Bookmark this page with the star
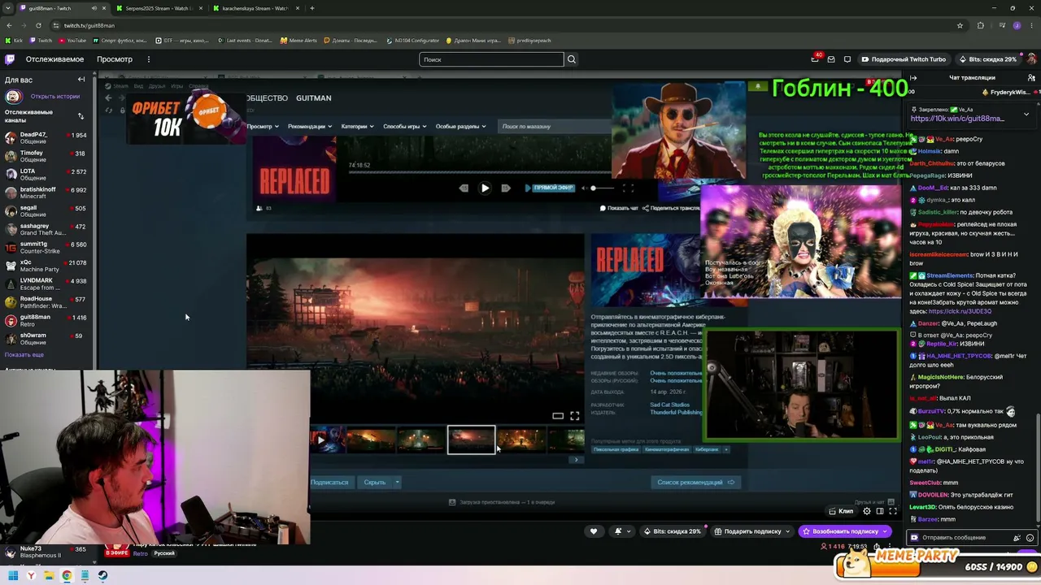 point(960,25)
